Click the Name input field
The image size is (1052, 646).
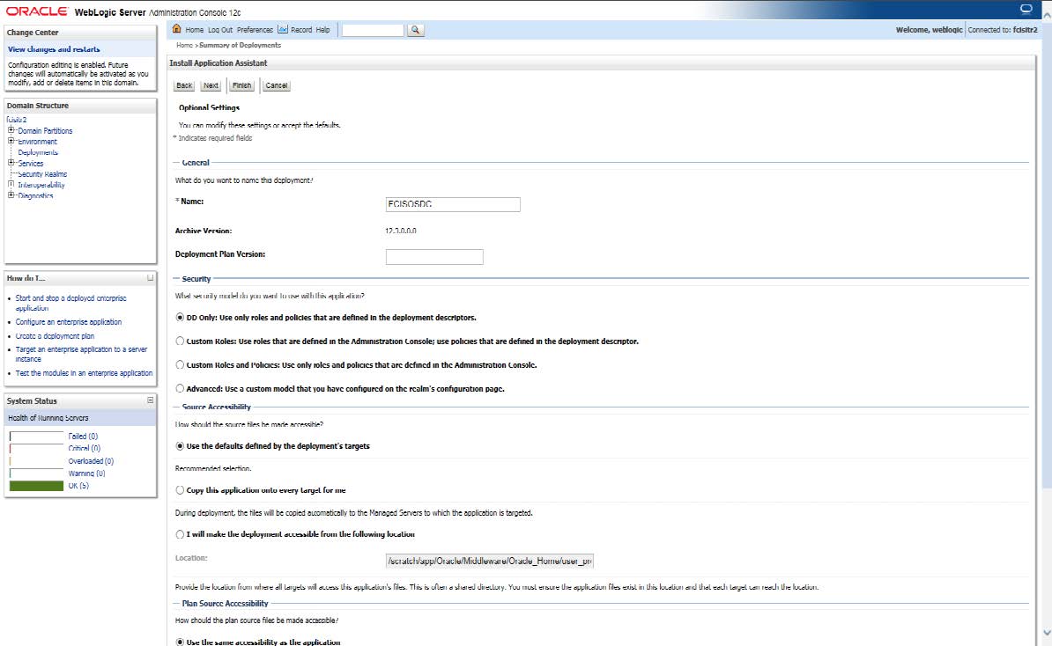pos(453,204)
